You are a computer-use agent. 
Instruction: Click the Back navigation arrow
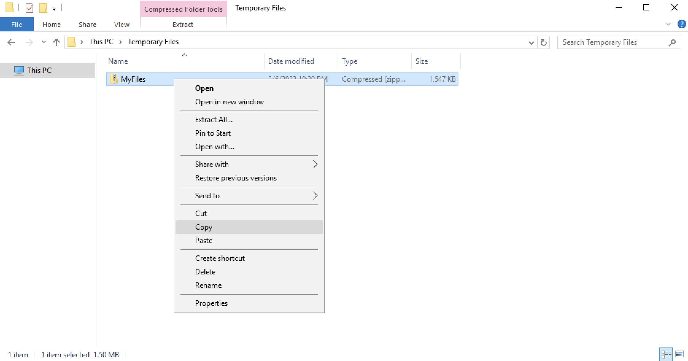point(11,42)
